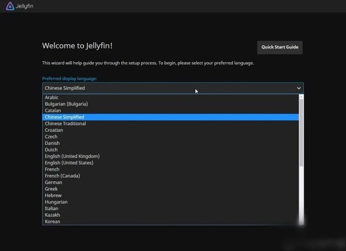Choose Chinese Traditional language
346x251 pixels.
pyautogui.click(x=170, y=124)
